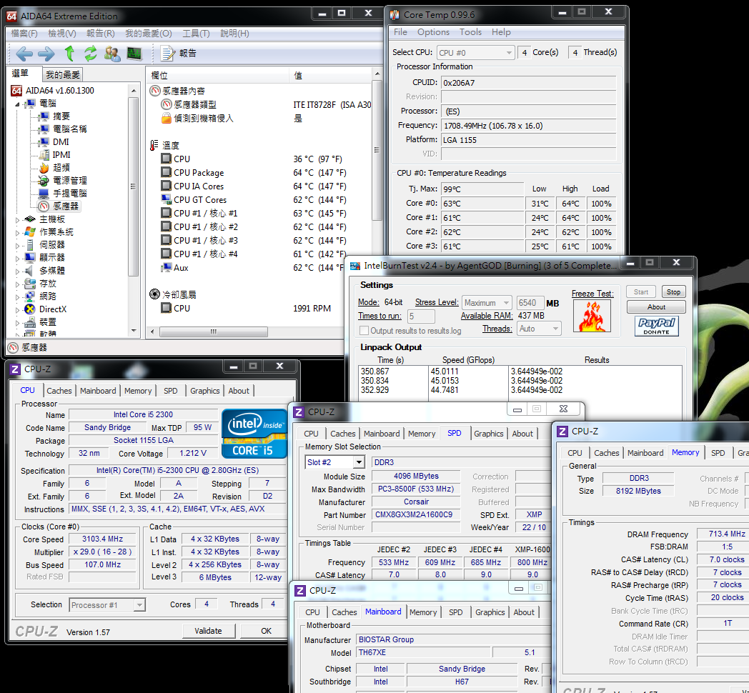The height and width of the screenshot is (693, 749).
Task: Click the 欄位 field column header
Action: 217,75
